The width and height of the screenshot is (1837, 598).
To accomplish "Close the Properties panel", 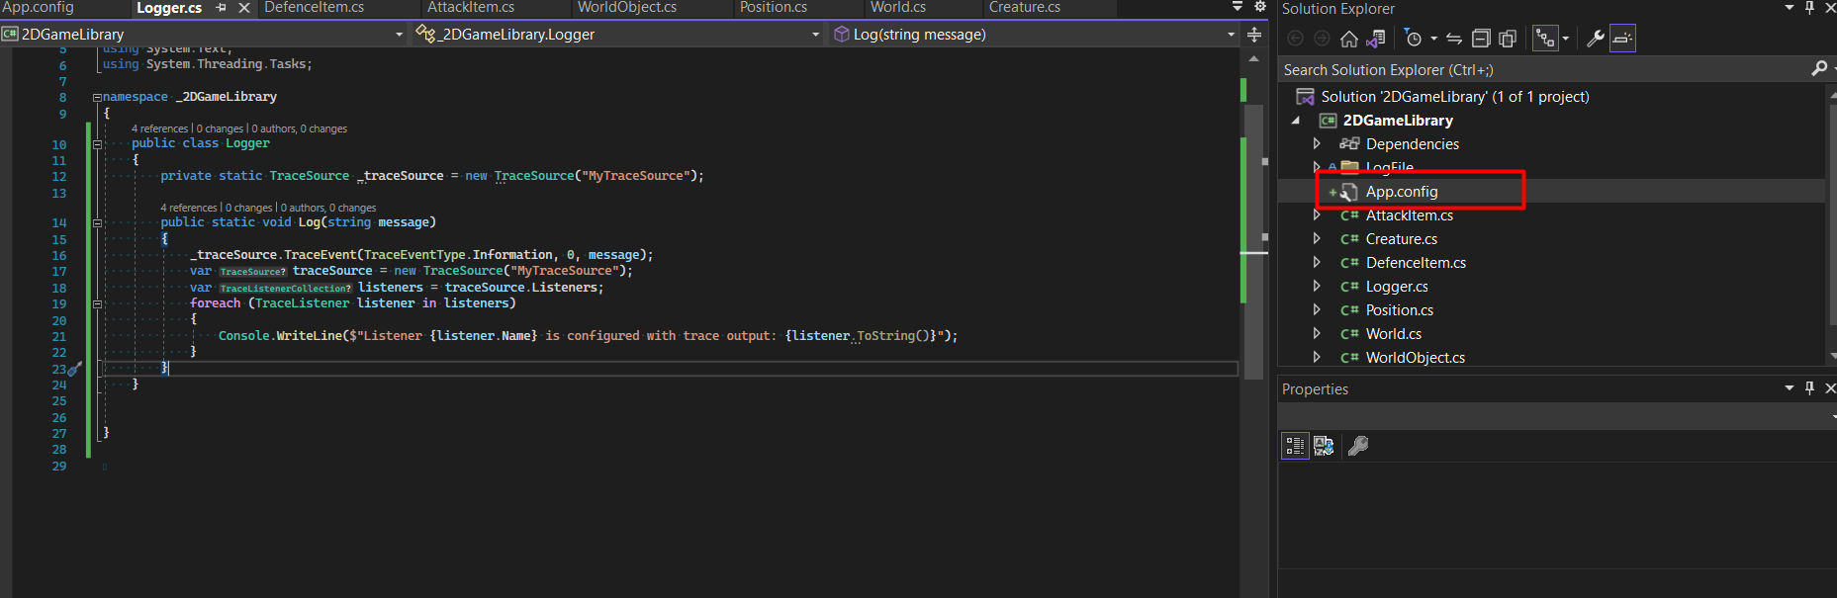I will 1830,388.
